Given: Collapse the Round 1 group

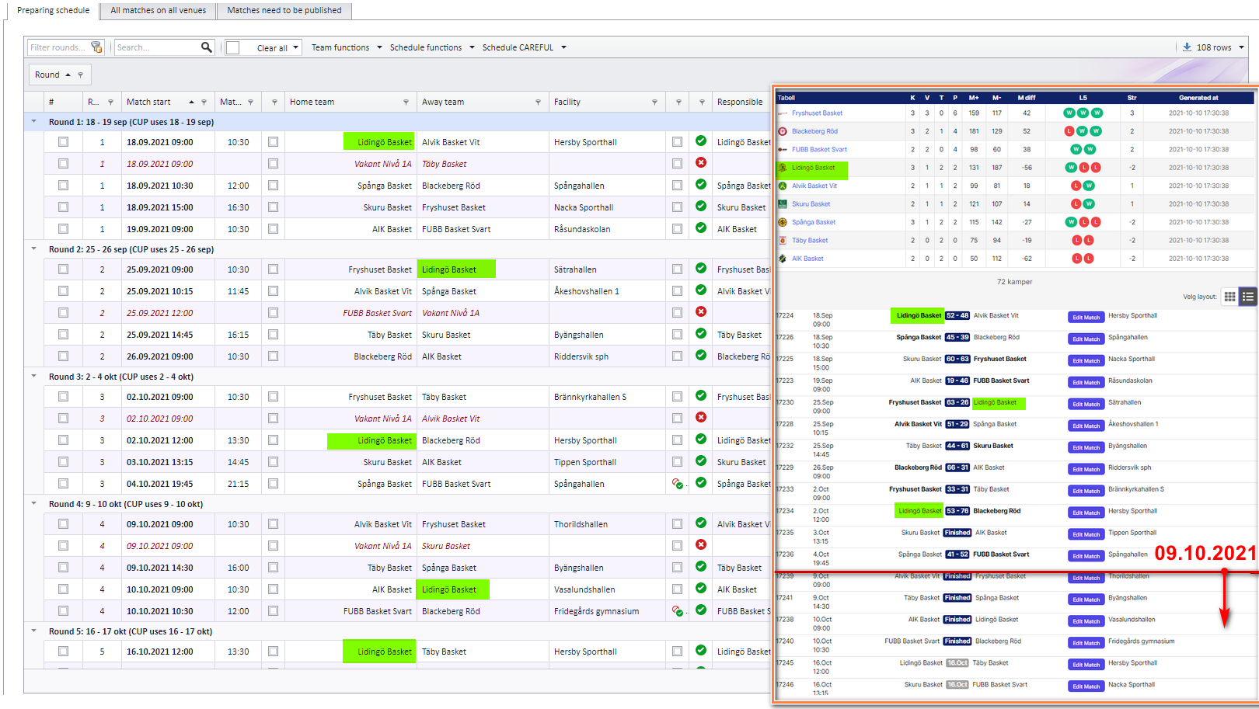Looking at the screenshot, I should [33, 122].
